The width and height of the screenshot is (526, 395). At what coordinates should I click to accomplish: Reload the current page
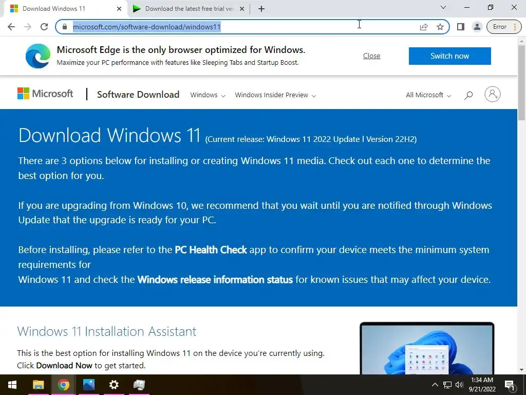(x=44, y=27)
